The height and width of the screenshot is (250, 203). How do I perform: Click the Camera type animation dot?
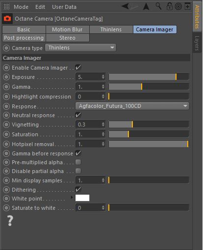click(x=6, y=48)
